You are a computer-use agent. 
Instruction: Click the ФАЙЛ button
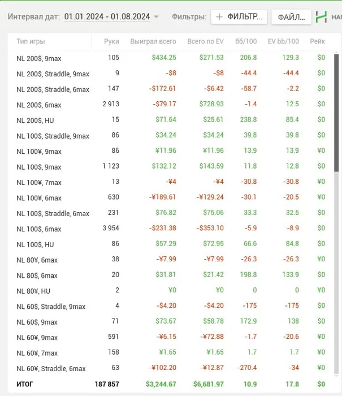click(291, 17)
